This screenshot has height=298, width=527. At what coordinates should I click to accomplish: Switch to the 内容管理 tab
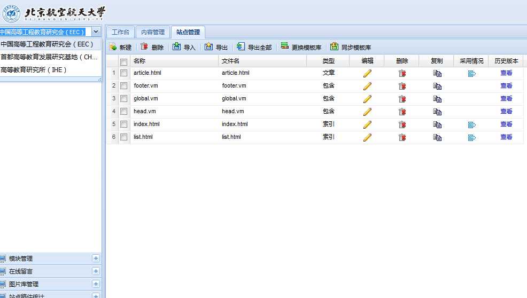(153, 32)
